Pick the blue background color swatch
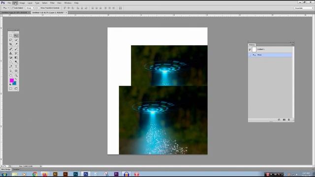 (15, 84)
